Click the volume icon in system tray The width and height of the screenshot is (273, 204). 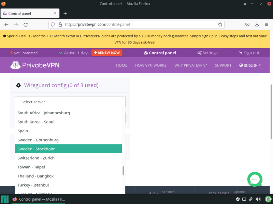click(258, 199)
